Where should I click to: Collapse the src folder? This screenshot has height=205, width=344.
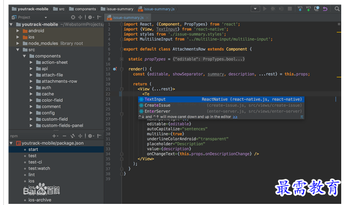click(x=18, y=50)
